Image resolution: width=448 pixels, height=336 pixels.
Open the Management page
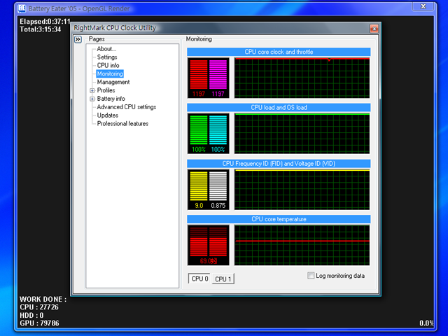113,82
